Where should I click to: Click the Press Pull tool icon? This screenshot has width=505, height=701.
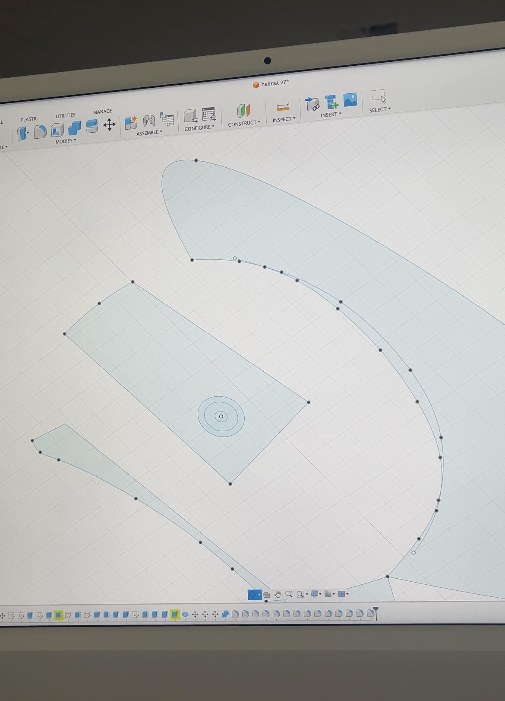click(23, 133)
